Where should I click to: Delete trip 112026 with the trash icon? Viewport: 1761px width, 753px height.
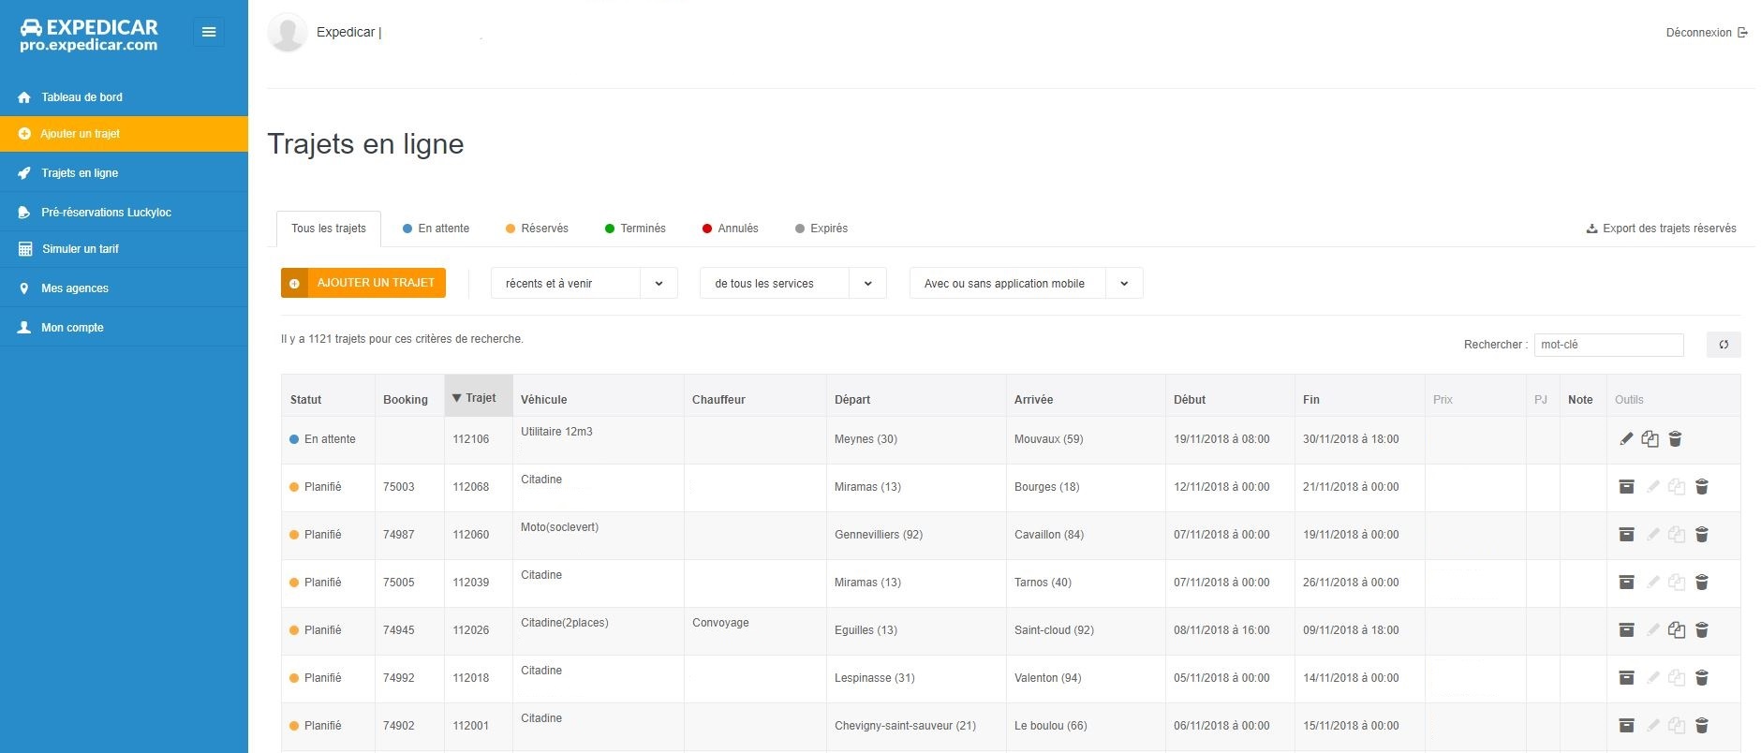[x=1702, y=630]
